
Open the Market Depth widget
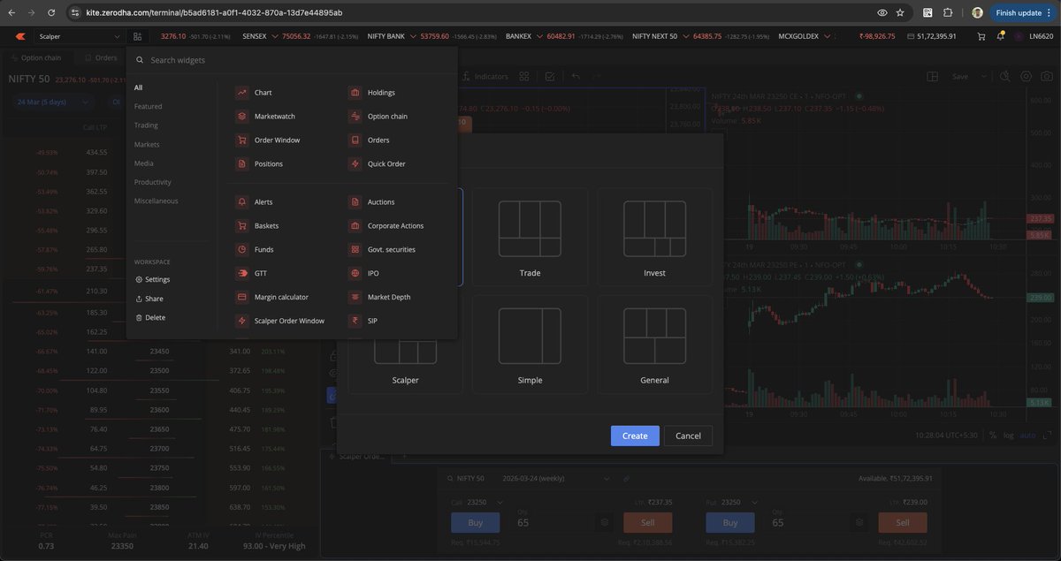point(380,298)
